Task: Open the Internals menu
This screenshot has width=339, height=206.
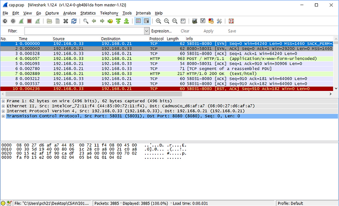Action: pyautogui.click(x=143, y=13)
